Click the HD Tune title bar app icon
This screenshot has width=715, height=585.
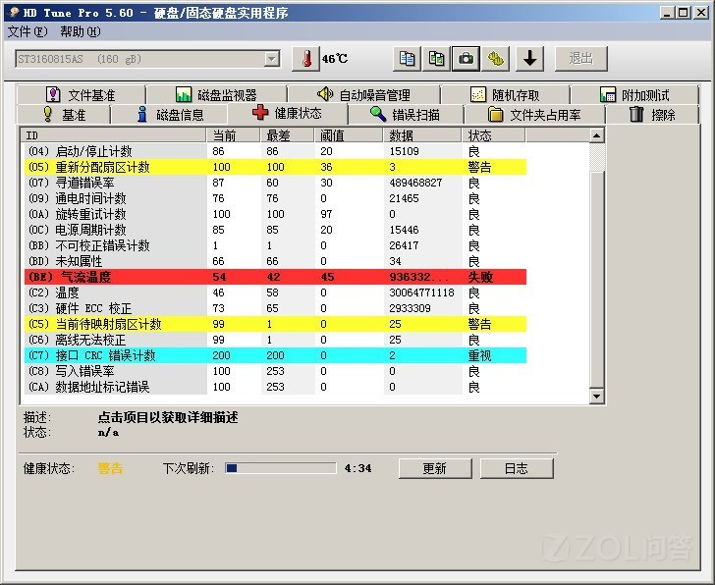[x=14, y=13]
